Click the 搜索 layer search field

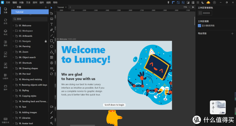coord(30,19)
